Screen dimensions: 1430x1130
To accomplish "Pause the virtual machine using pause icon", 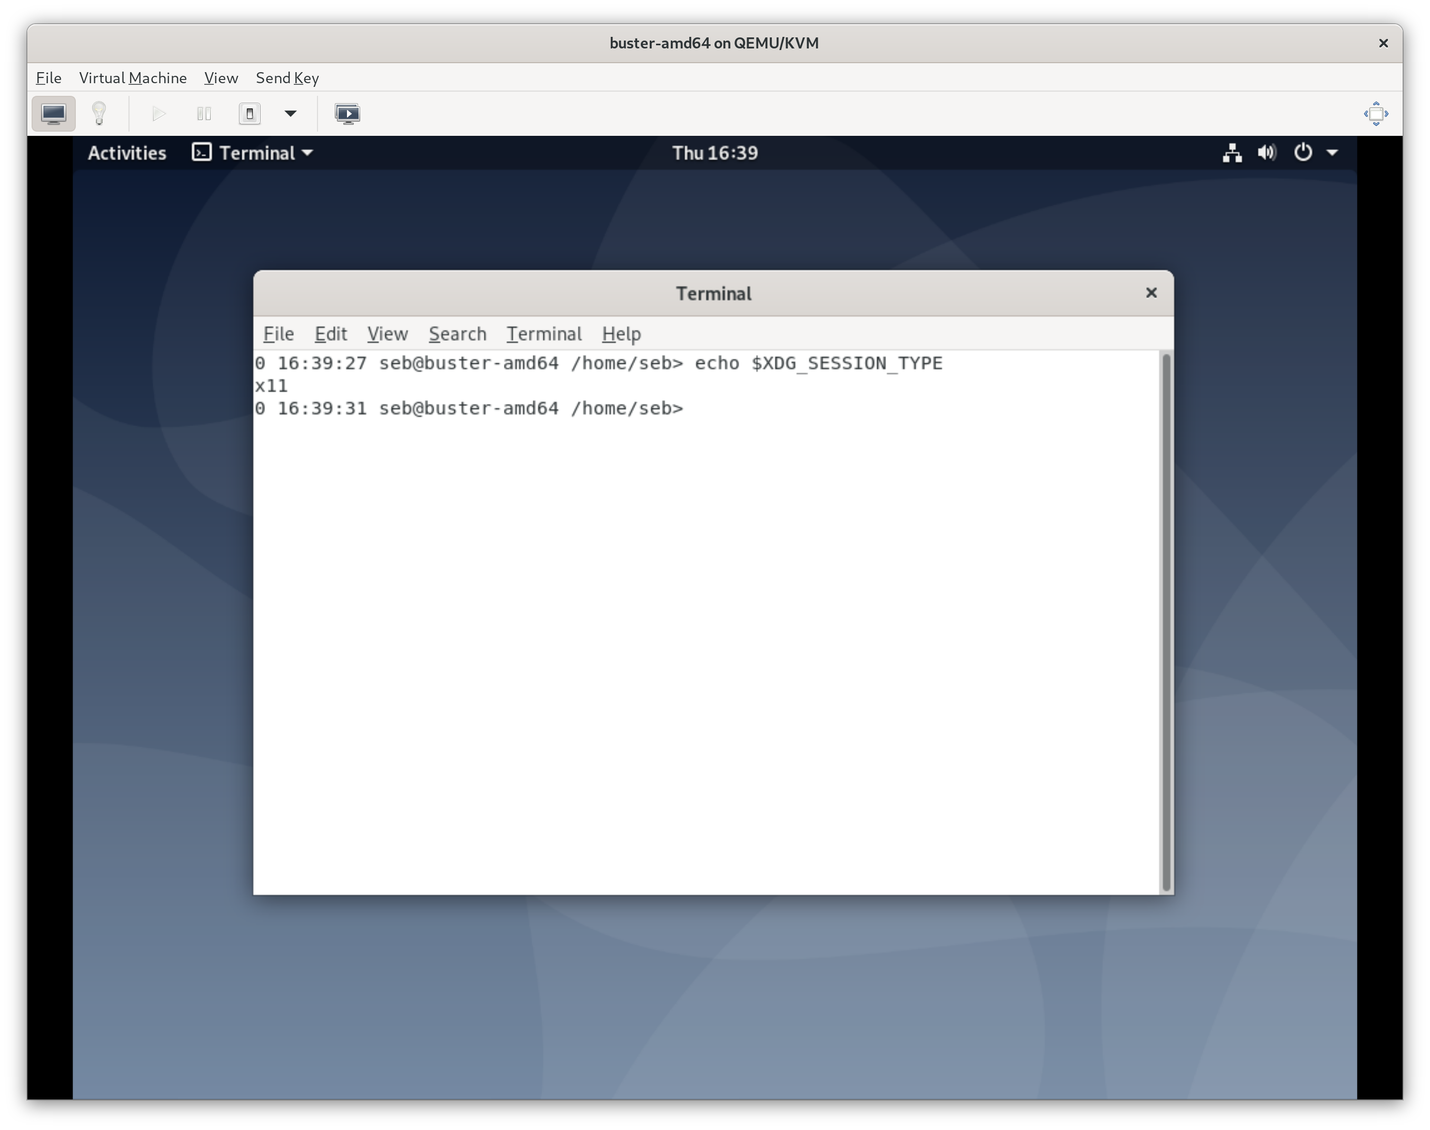I will [204, 113].
